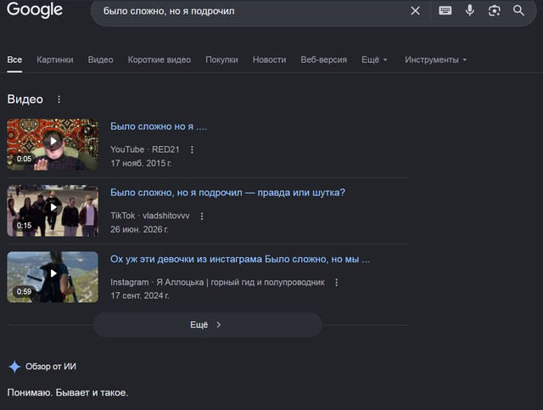Click the date '17 нояб. 2015 г.'

click(x=141, y=163)
